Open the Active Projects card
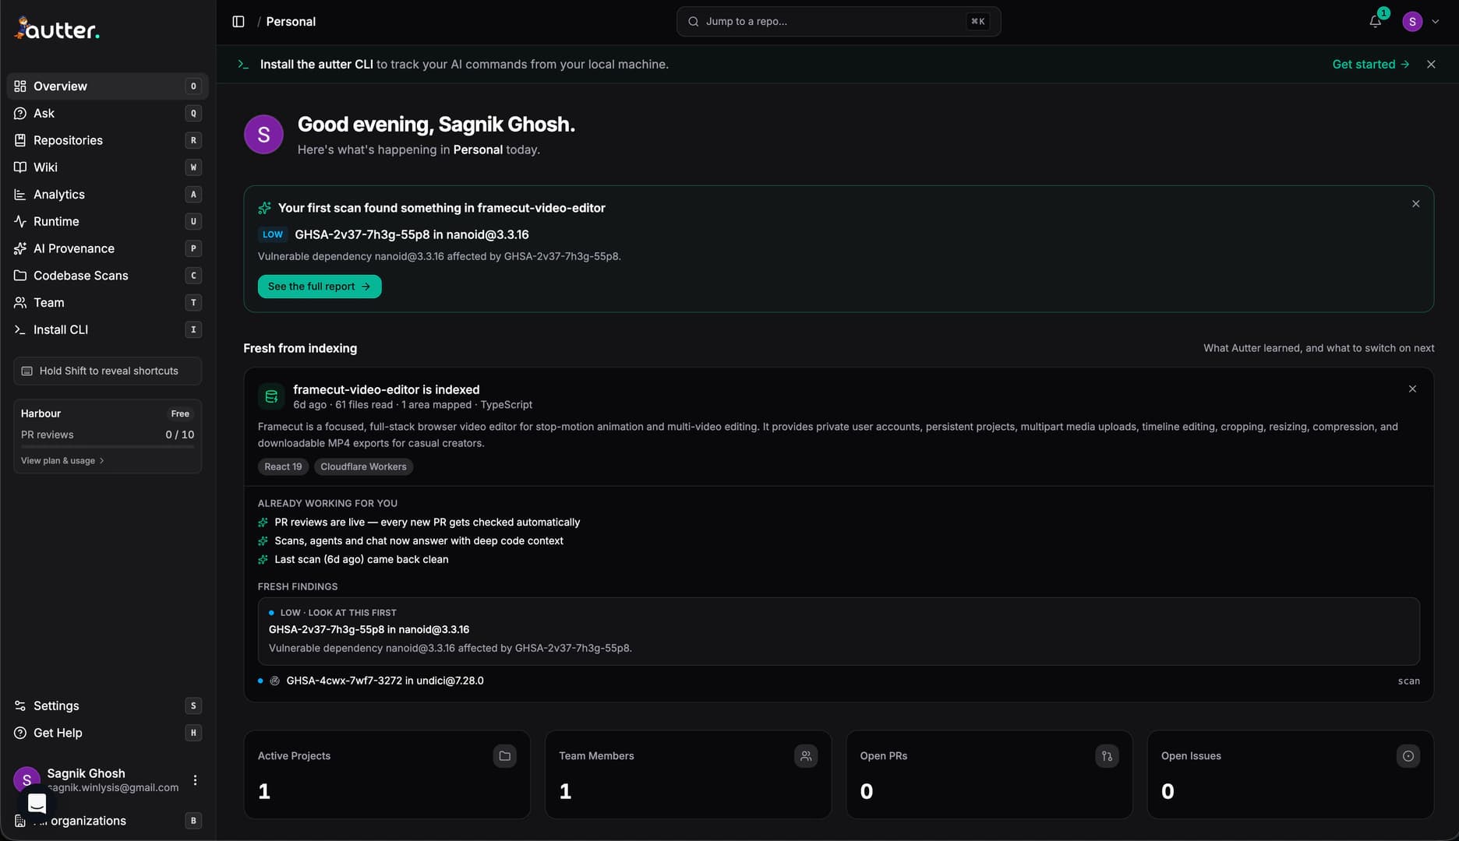1459x841 pixels. [387, 775]
